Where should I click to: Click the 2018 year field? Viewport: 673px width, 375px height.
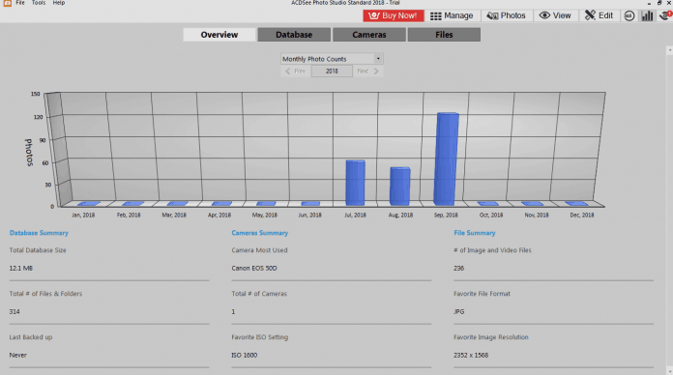click(332, 72)
